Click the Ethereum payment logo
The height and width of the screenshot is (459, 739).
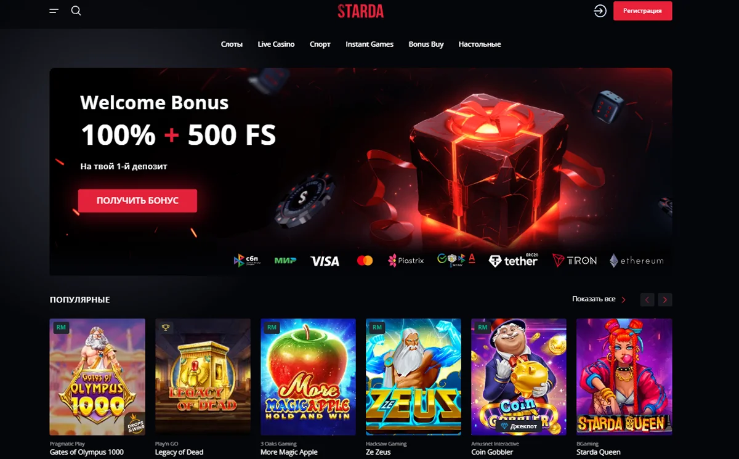click(637, 261)
